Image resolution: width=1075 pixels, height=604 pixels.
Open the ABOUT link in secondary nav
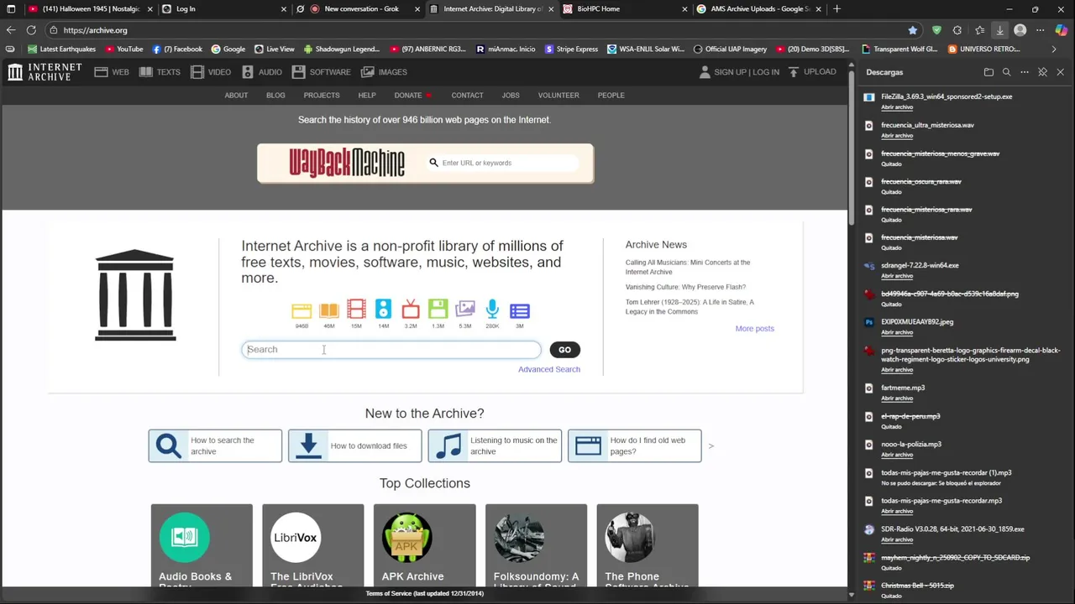click(236, 96)
